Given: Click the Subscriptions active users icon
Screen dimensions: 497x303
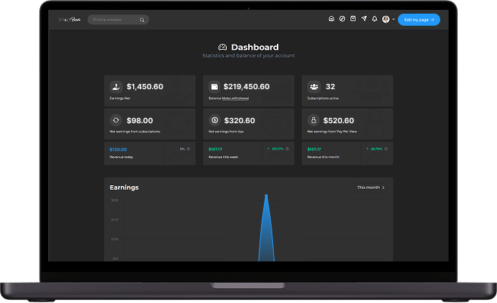Looking at the screenshot, I should pos(314,86).
